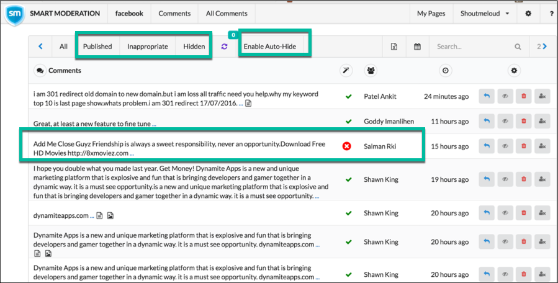Click the magic wand column header icon

pyautogui.click(x=346, y=71)
